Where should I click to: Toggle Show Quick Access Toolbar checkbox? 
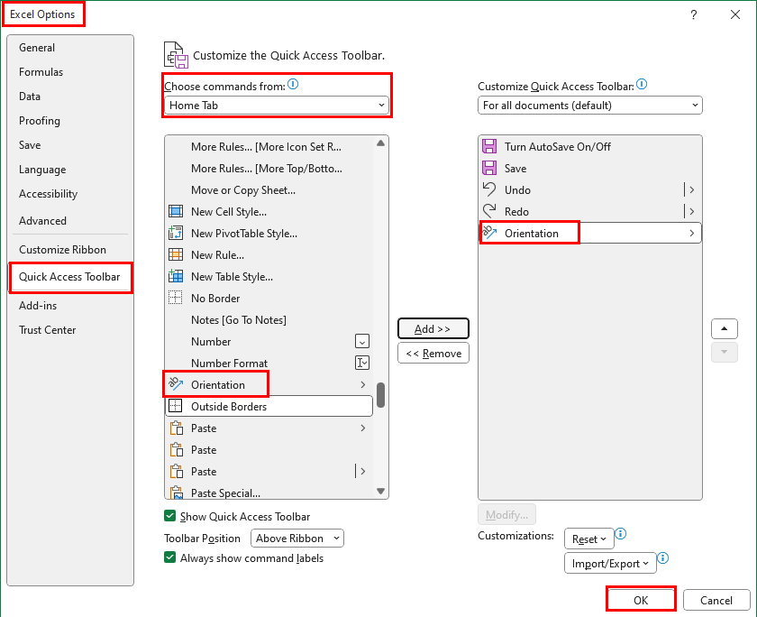(170, 516)
